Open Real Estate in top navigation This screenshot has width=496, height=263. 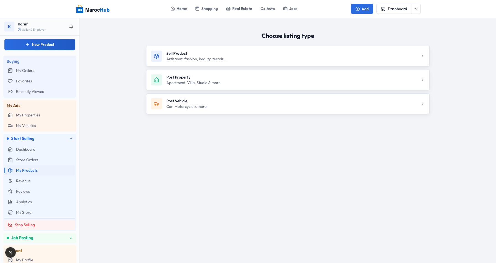click(239, 9)
